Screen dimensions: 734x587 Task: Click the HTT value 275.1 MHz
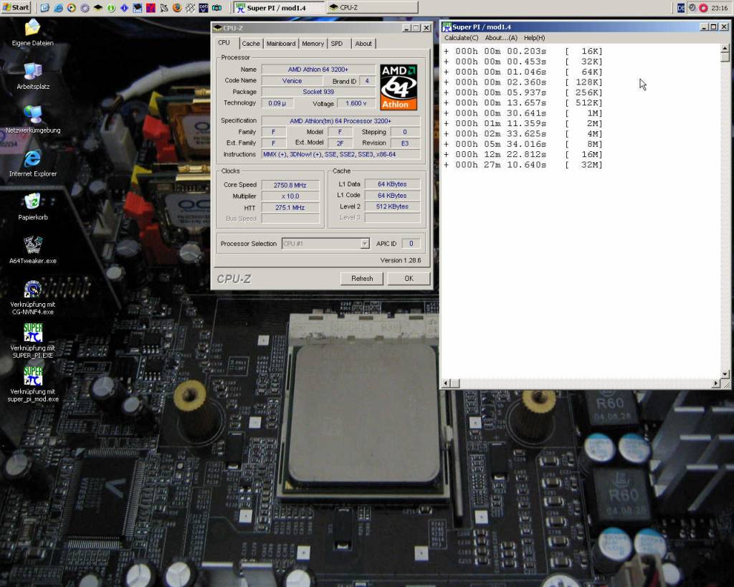tap(290, 207)
